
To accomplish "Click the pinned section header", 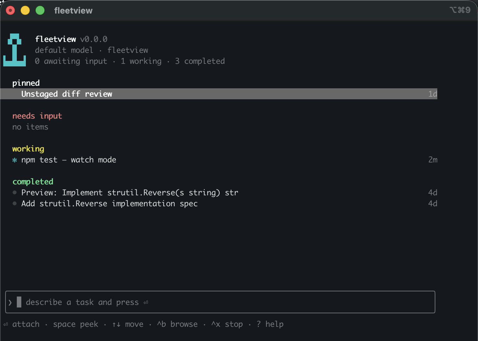I will 26,83.
